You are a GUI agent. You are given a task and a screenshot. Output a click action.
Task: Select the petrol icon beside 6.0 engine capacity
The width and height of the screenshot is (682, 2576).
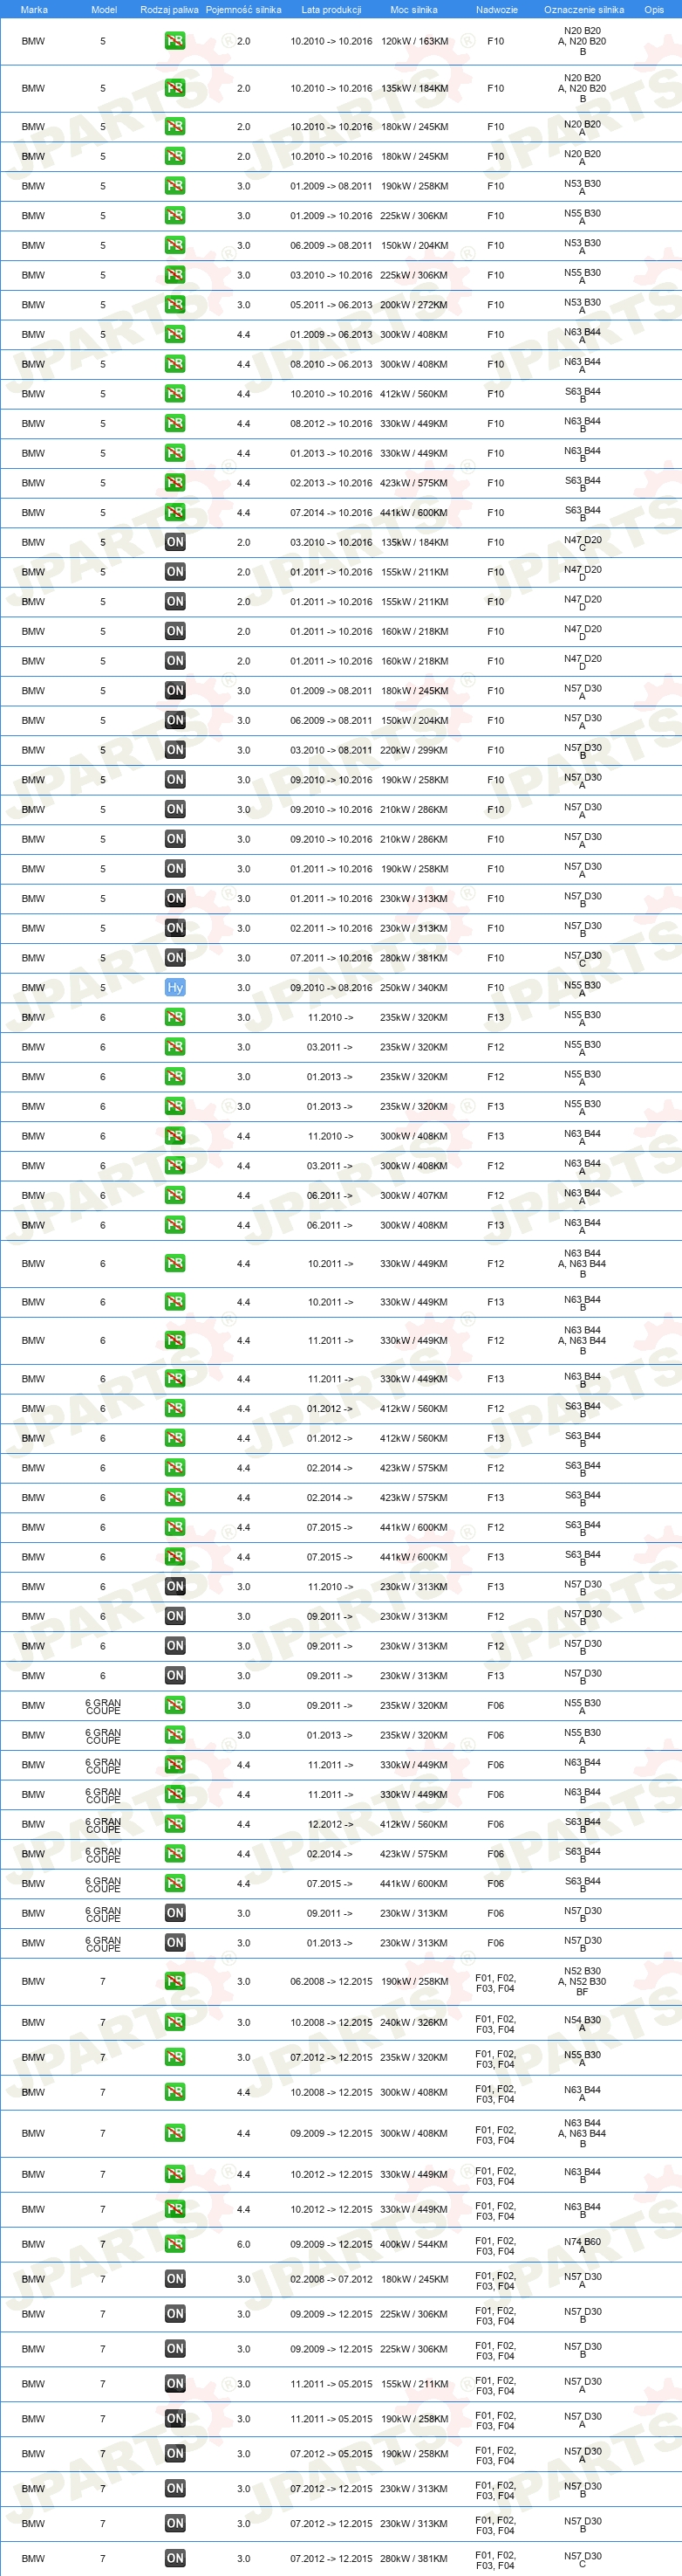coord(174,2244)
